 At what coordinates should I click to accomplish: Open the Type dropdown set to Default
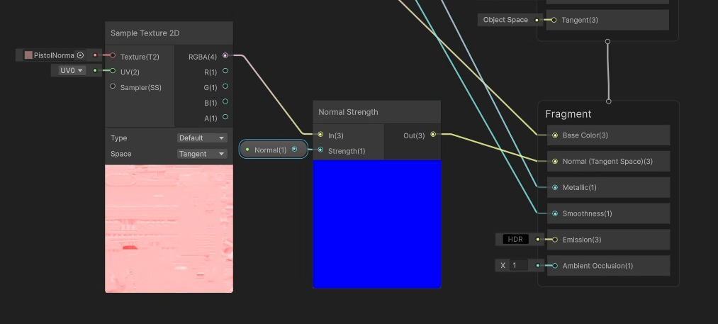click(202, 138)
